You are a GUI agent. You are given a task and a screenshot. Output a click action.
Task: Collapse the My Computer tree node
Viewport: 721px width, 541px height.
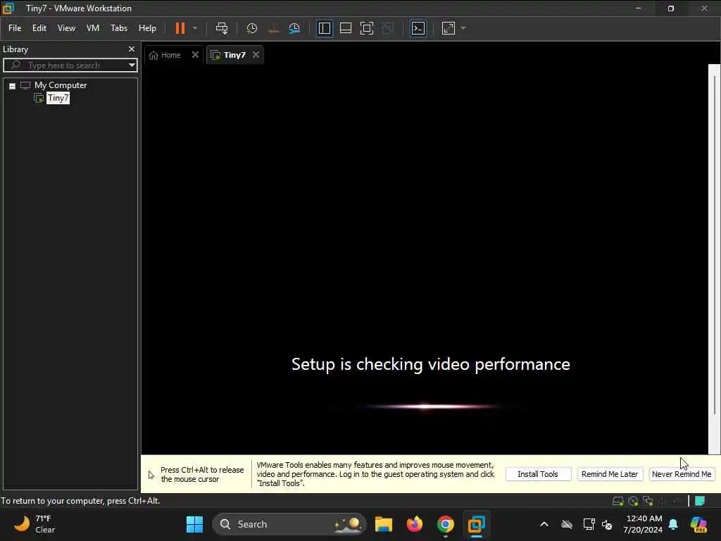(13, 86)
